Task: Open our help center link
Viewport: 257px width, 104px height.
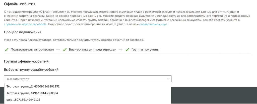Action: (x=154, y=24)
